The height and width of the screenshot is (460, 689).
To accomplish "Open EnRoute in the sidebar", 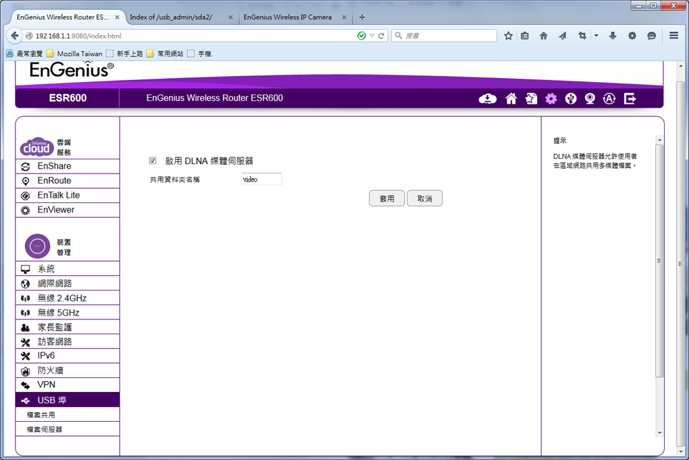I will [x=67, y=181].
